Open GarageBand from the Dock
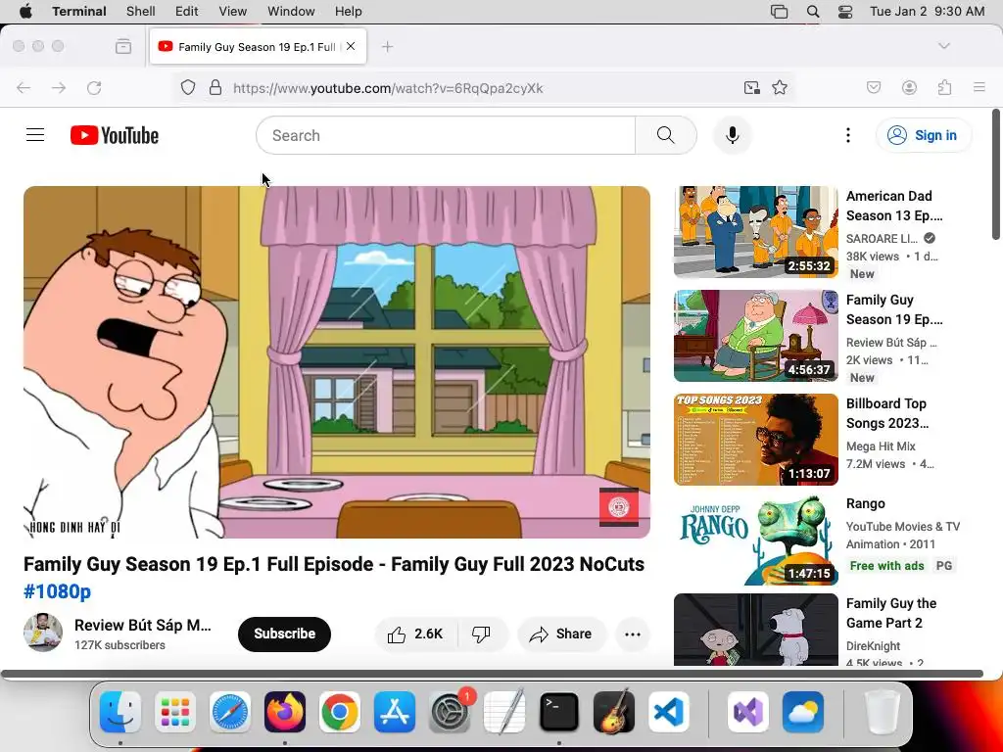The height and width of the screenshot is (752, 1003). click(x=614, y=712)
